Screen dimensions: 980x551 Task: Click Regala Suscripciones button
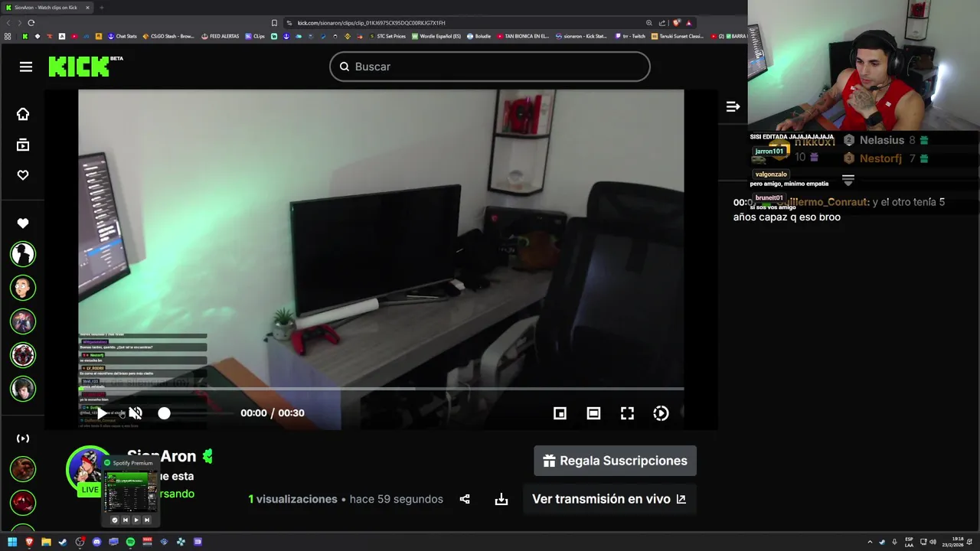point(615,461)
